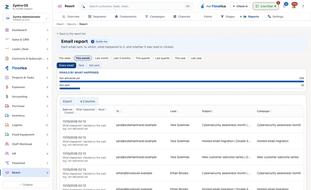Sort table by Lead column
Viewport: 311px width, 190px height.
(x=174, y=111)
